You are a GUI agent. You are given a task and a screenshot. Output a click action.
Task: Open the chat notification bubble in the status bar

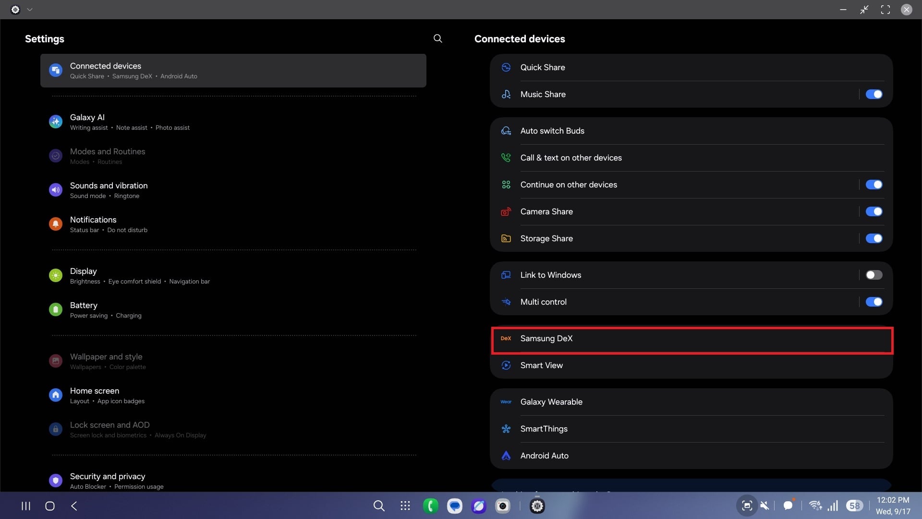[x=788, y=506]
